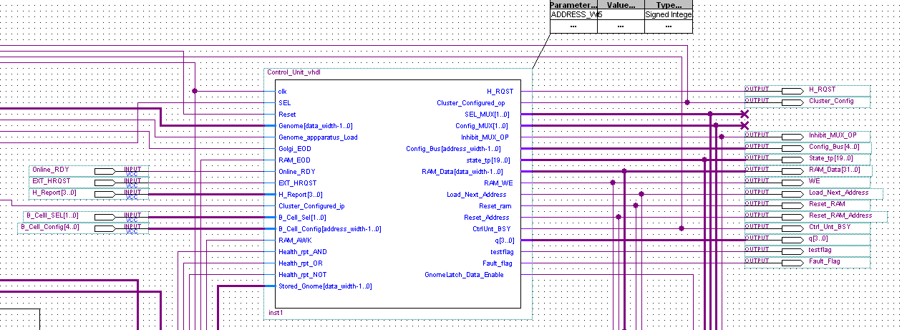Screen dimensions: 902x330
Task: Select the ADDRESS_W parameter cell
Action: coord(573,14)
